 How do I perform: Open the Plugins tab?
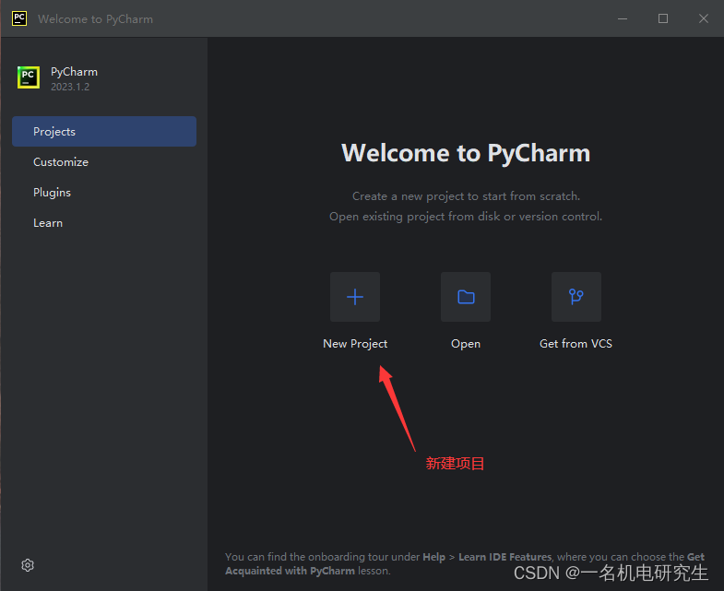tap(104, 193)
